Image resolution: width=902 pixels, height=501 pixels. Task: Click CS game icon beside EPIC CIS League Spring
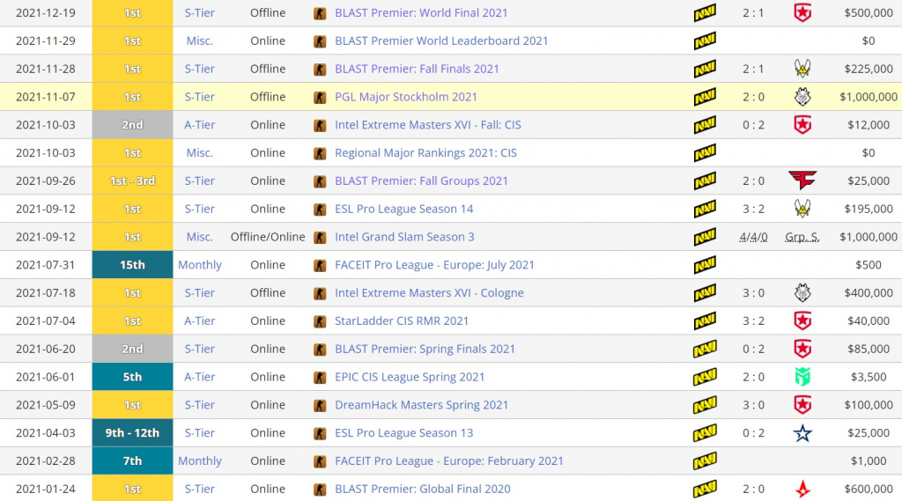(320, 378)
